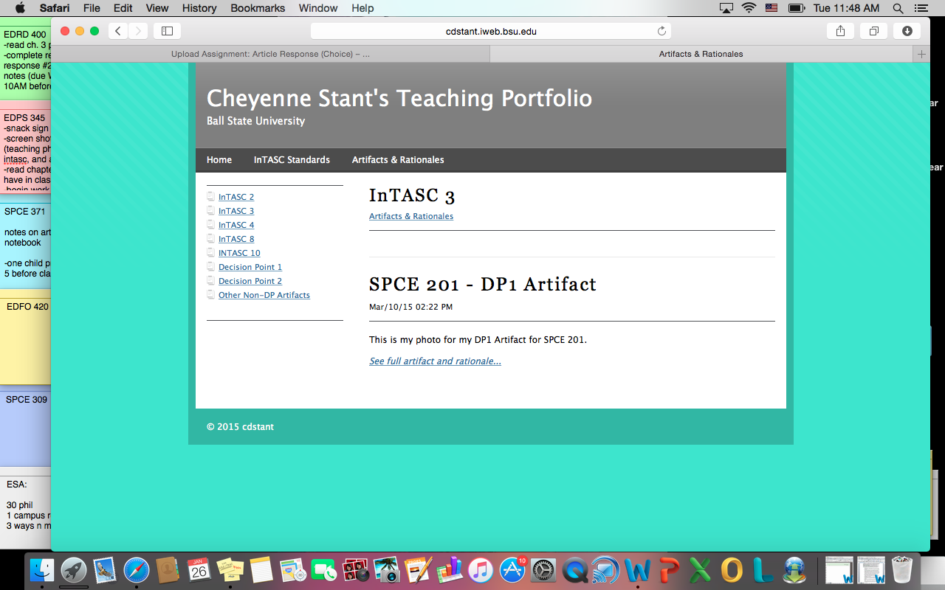The width and height of the screenshot is (945, 590).
Task: Select InTASC Standards in site navigation
Action: point(292,160)
